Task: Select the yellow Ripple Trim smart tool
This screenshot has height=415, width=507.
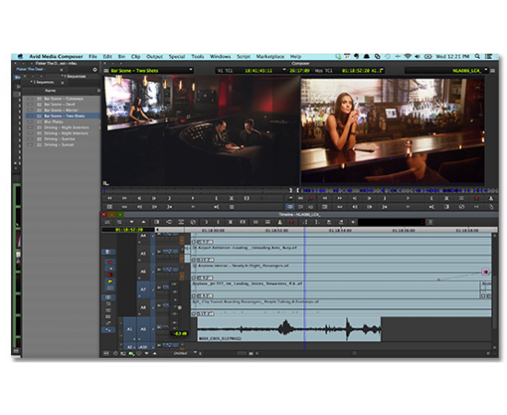Action: [110, 281]
